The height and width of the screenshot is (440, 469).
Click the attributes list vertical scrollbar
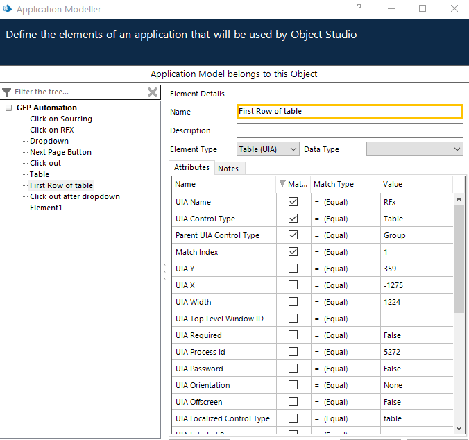(x=459, y=257)
